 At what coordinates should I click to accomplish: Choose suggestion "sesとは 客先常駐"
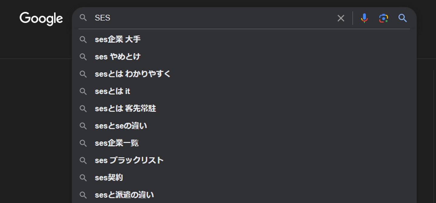point(125,108)
